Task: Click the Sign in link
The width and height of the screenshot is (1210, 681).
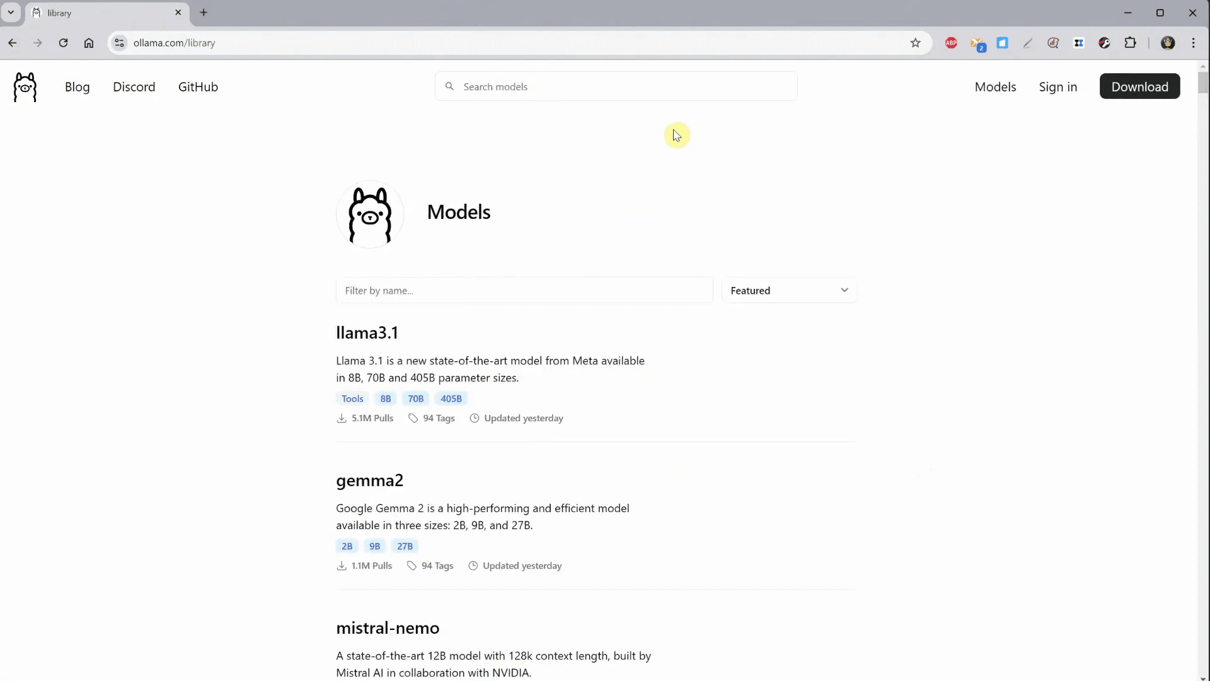Action: (x=1057, y=87)
